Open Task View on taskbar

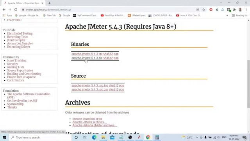[x=85, y=137]
